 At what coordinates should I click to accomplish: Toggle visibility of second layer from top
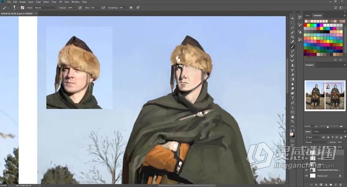[306, 158]
